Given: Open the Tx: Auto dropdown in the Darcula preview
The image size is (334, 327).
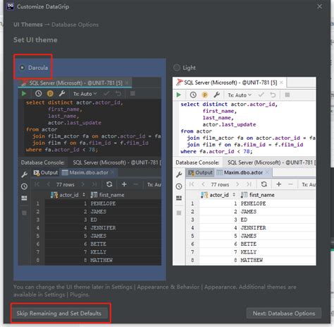Looking at the screenshot, I should (x=85, y=94).
